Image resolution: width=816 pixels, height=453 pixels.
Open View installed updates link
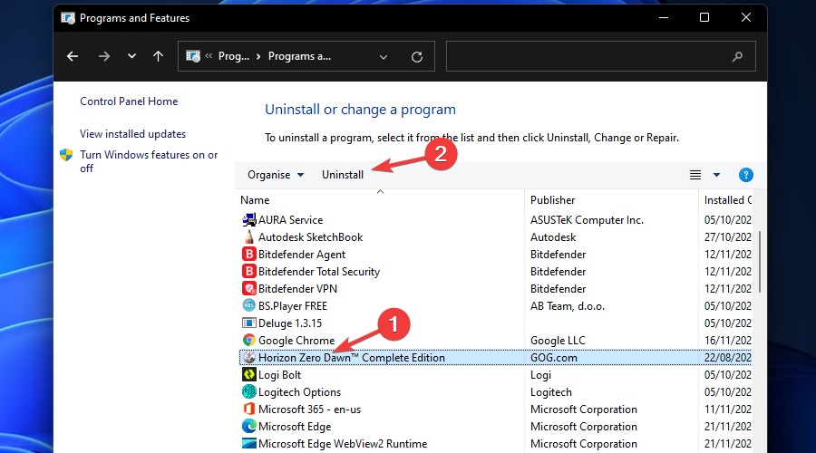click(x=132, y=134)
